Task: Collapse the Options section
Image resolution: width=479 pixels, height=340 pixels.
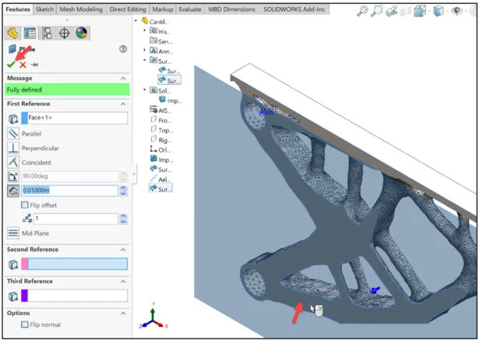Action: (x=122, y=313)
